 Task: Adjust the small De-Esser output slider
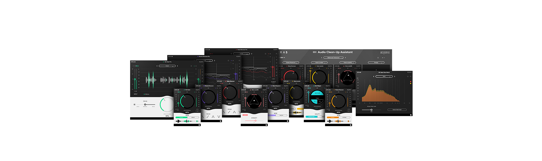(x=178, y=103)
